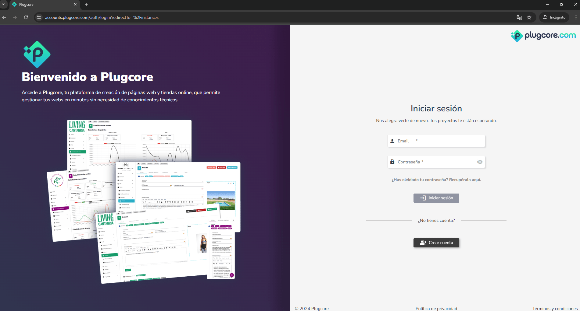Click the address bar URL
580x311 pixels.
[102, 17]
